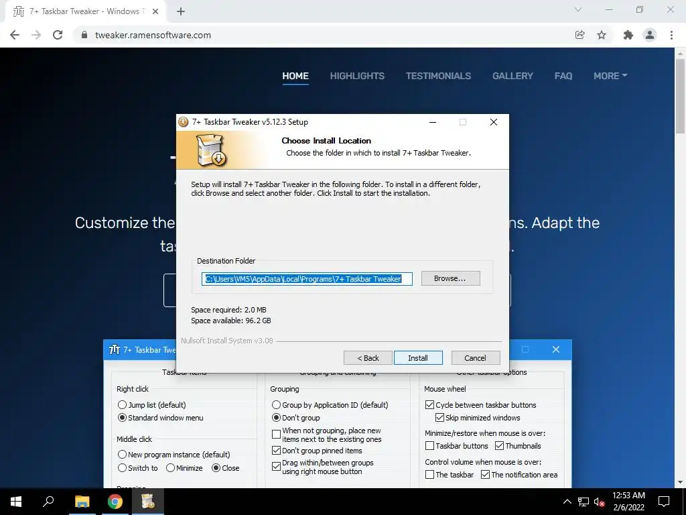686x515 pixels.
Task: Open the Chrome profile avatar icon
Action: click(650, 35)
